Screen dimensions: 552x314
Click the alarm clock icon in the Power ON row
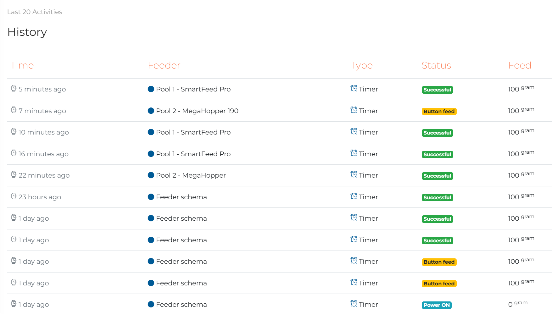click(354, 304)
